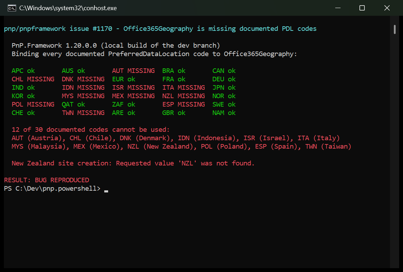This screenshot has width=403, height=272.
Task: Click the 'AUS ok' result
Action: [73, 70]
